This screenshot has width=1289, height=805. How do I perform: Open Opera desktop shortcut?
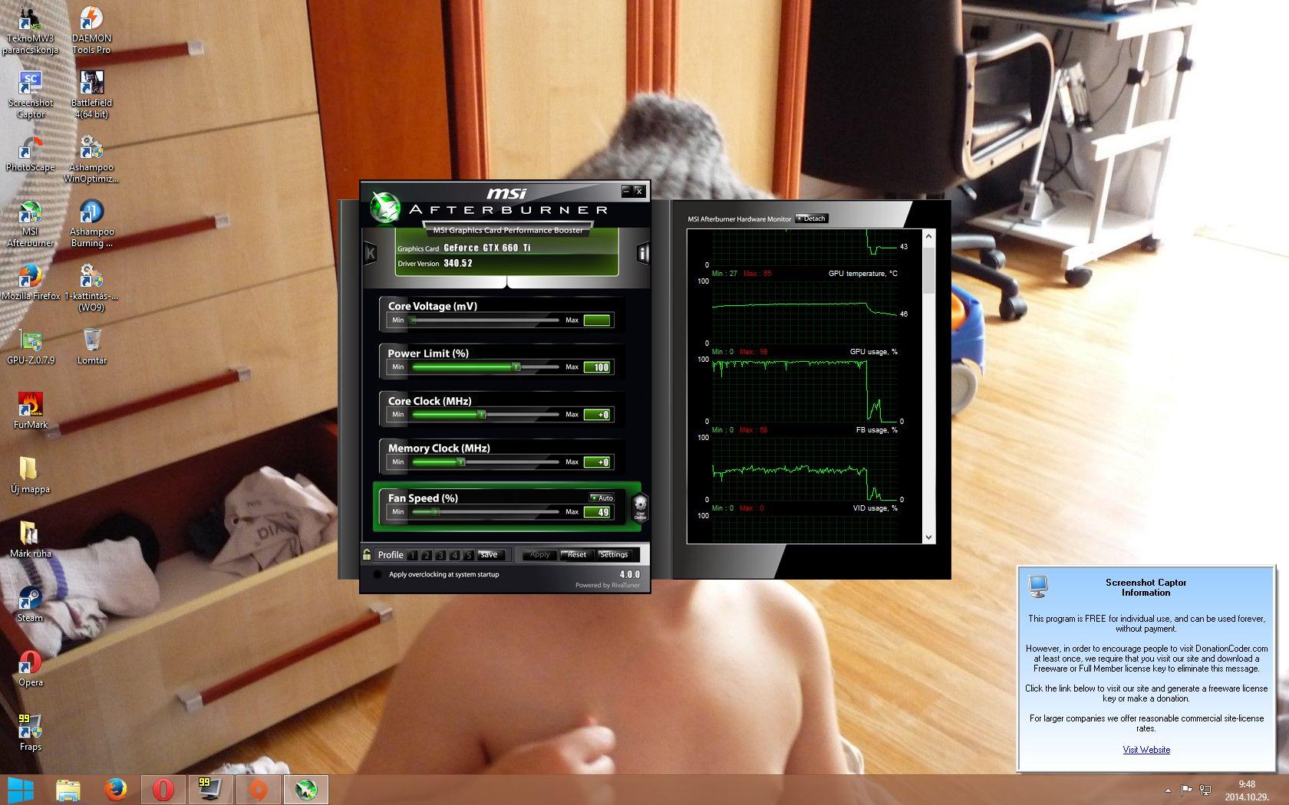(x=30, y=669)
